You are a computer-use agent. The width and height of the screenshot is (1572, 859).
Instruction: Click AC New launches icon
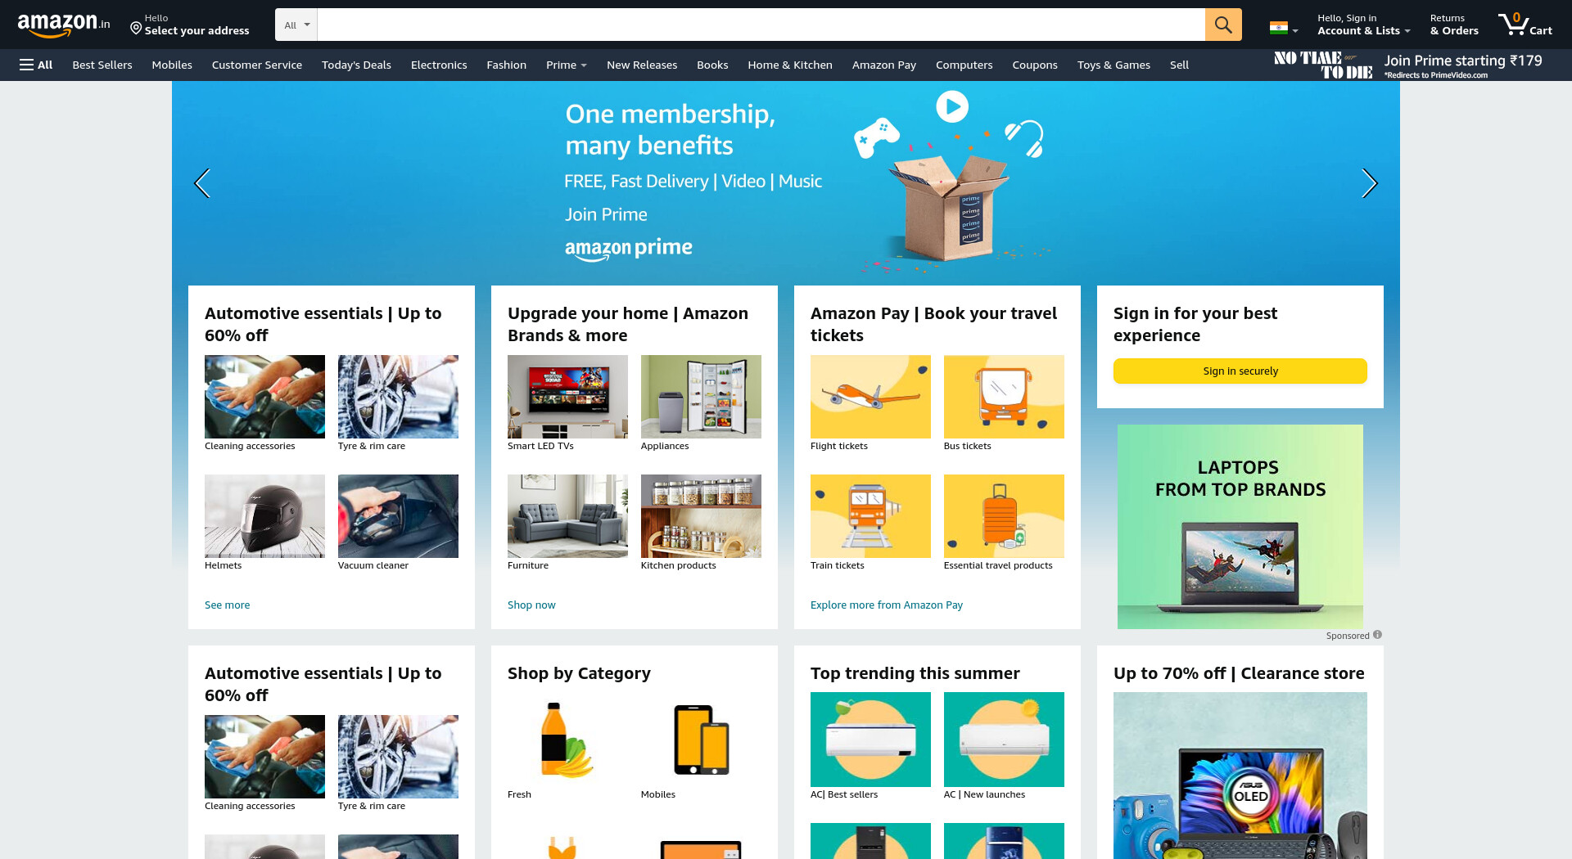[1004, 740]
